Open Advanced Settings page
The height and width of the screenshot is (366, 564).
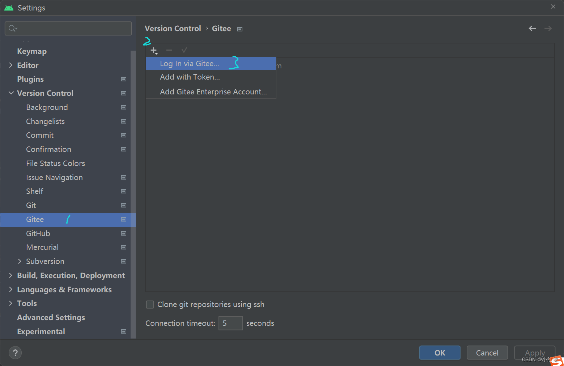pos(51,317)
